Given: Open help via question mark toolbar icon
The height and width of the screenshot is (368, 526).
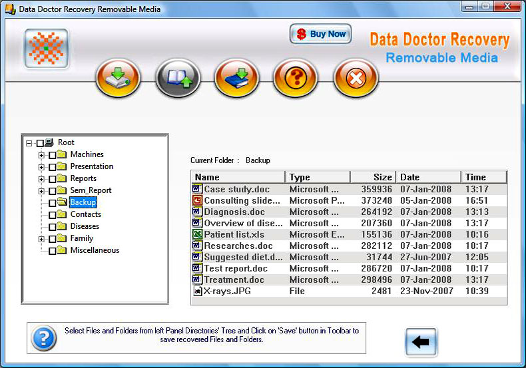Looking at the screenshot, I should [x=296, y=78].
